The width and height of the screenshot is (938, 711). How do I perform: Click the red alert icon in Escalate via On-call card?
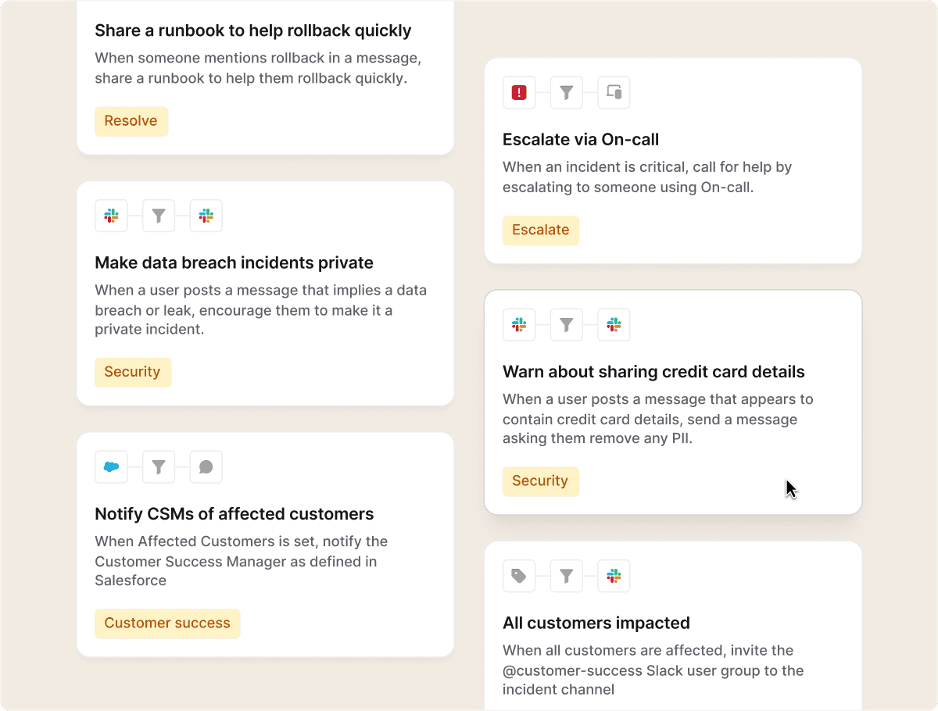point(519,93)
